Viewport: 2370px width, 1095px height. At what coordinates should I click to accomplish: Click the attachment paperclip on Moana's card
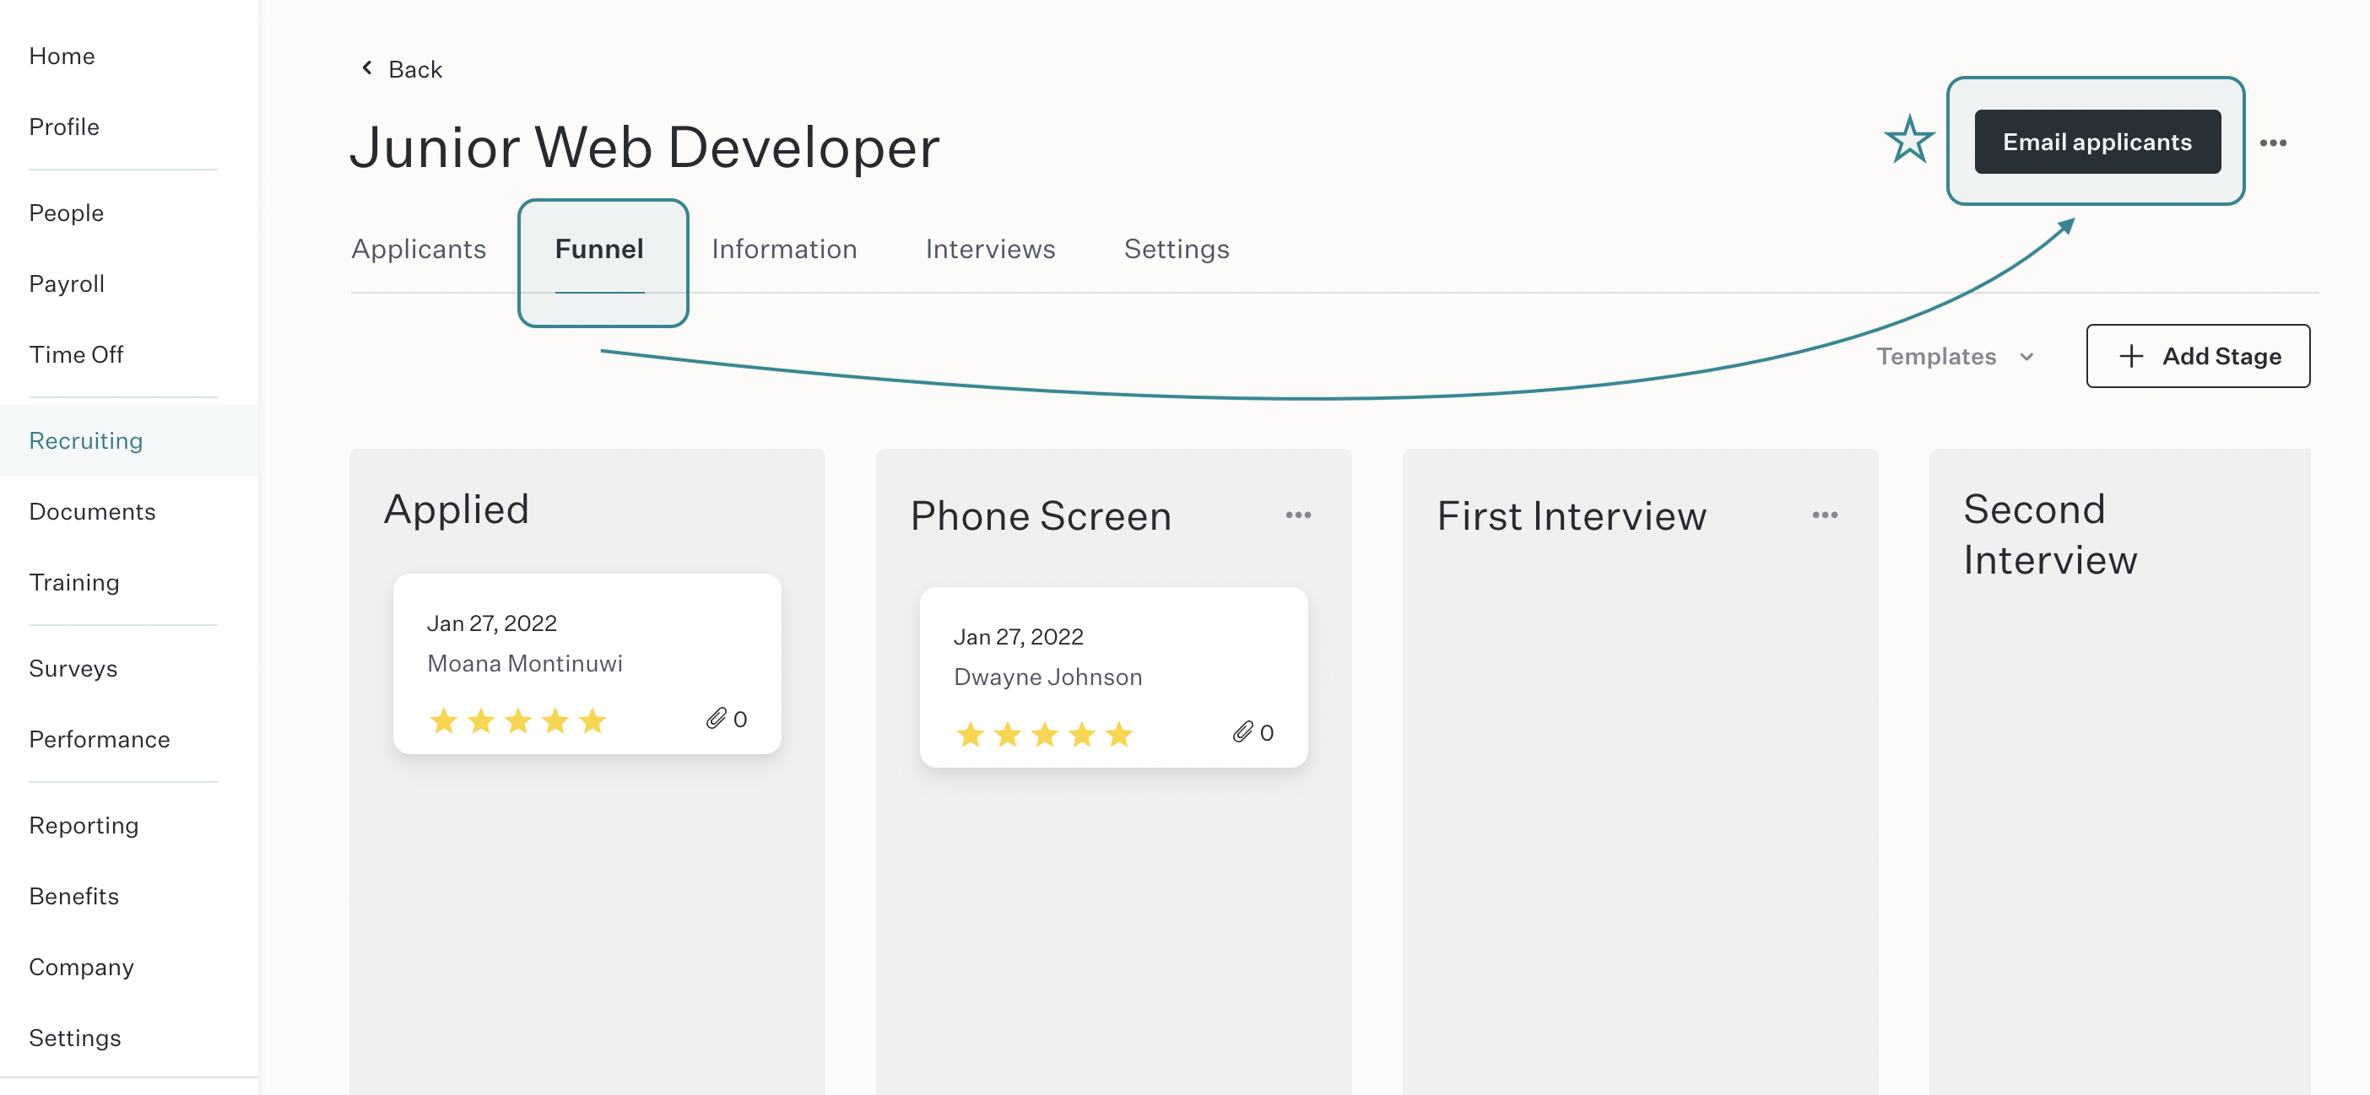[716, 718]
